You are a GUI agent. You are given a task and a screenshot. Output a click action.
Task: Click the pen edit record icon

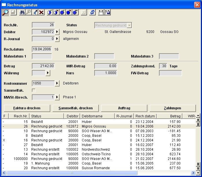[x=35, y=12]
